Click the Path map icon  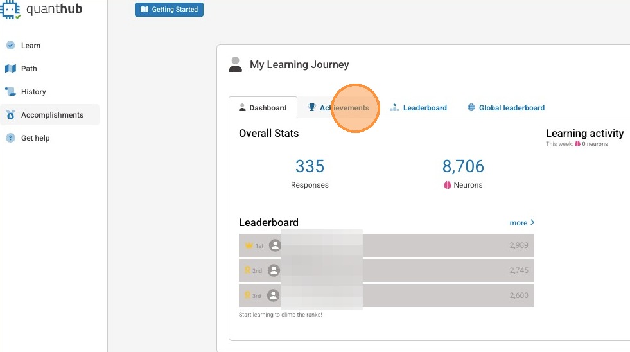point(10,69)
